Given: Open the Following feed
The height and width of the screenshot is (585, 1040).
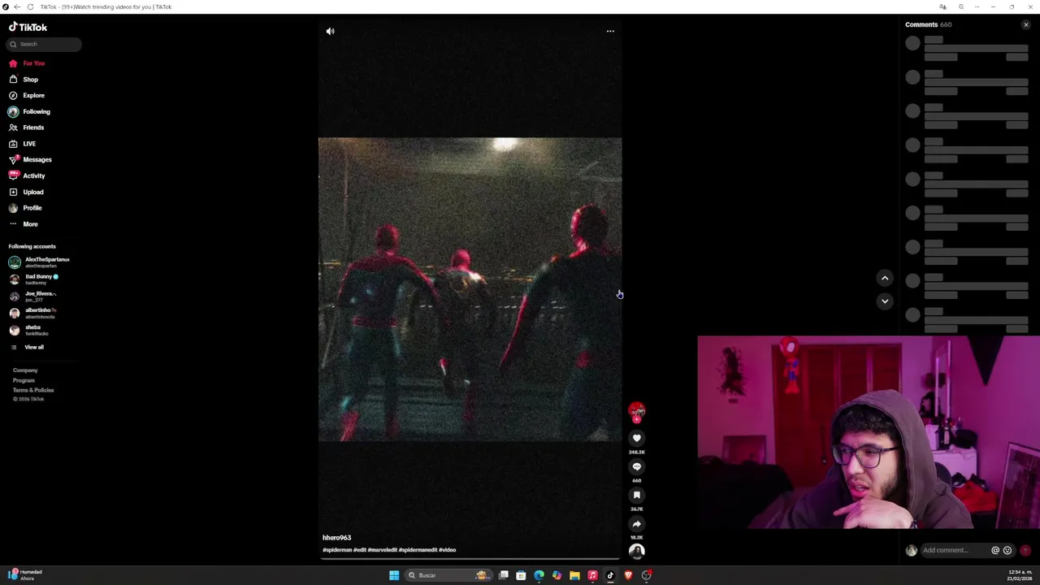Looking at the screenshot, I should pos(29,111).
